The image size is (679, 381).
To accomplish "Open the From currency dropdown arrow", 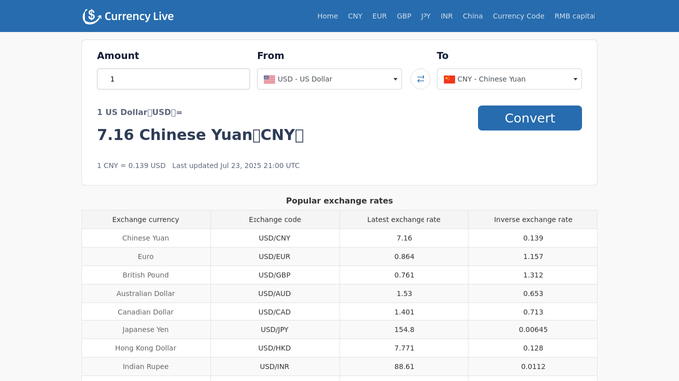I will [x=395, y=79].
